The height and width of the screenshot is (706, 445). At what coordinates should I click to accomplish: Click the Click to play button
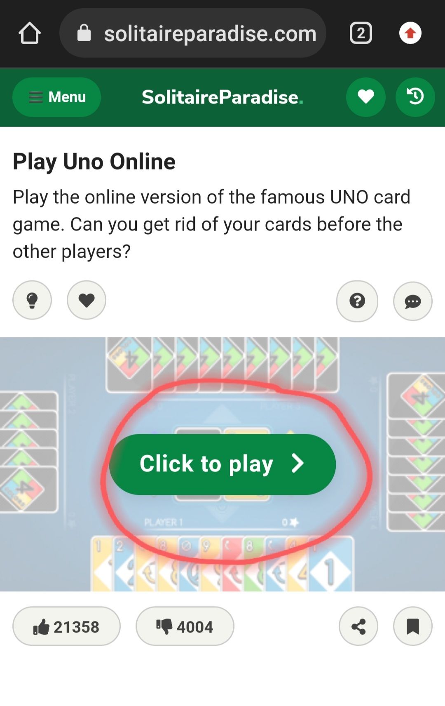point(222,464)
